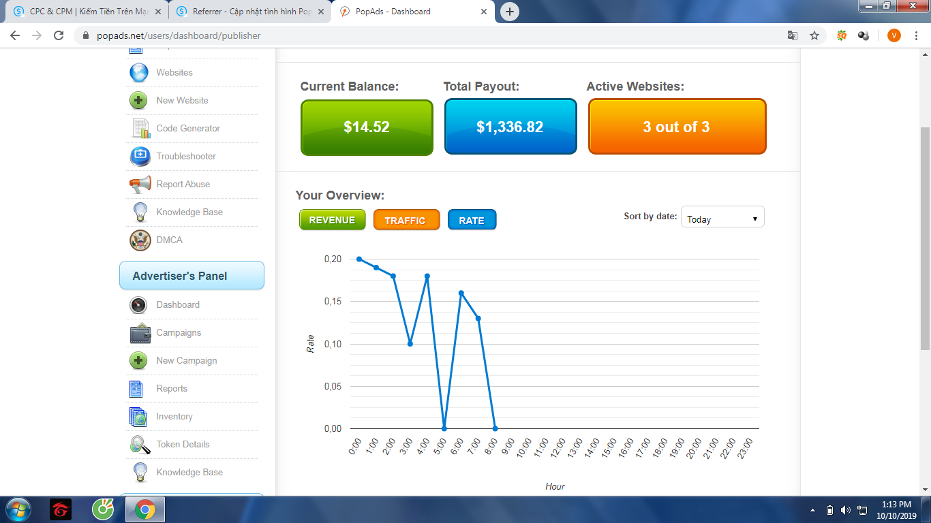Open the Windows Start menu
This screenshot has height=523, width=931.
coord(17,509)
